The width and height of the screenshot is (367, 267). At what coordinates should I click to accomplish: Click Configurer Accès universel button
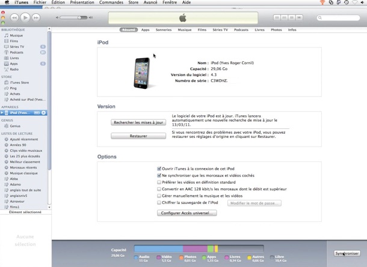tap(187, 213)
